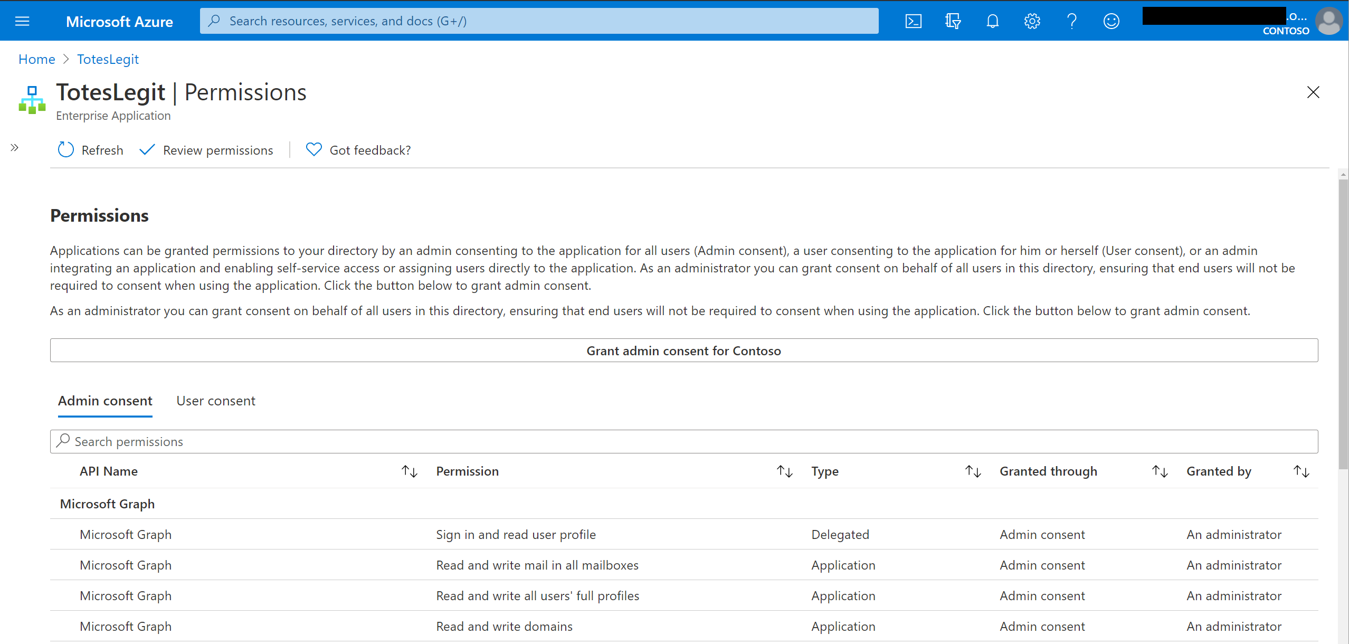Image resolution: width=1349 pixels, height=644 pixels.
Task: Click the account avatar picture
Action: [x=1328, y=21]
